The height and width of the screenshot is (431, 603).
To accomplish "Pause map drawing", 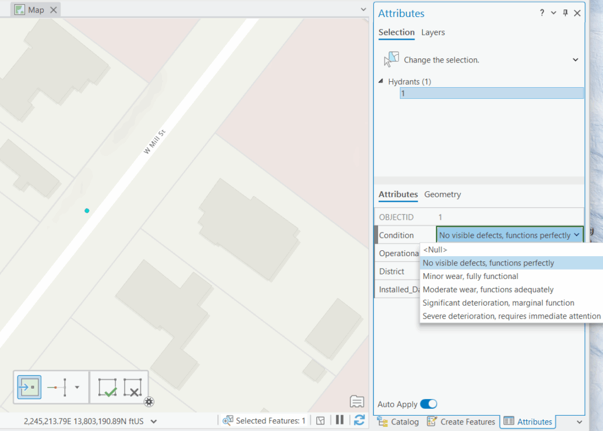I will point(340,420).
